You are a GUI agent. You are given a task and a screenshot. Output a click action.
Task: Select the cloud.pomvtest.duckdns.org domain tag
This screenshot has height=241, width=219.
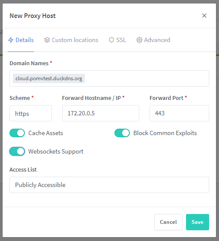click(x=49, y=78)
